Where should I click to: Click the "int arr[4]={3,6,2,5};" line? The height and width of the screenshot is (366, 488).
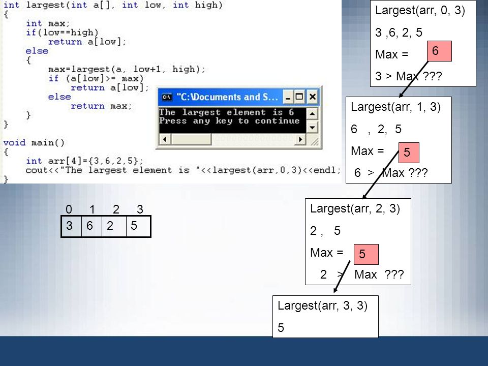pyautogui.click(x=84, y=161)
